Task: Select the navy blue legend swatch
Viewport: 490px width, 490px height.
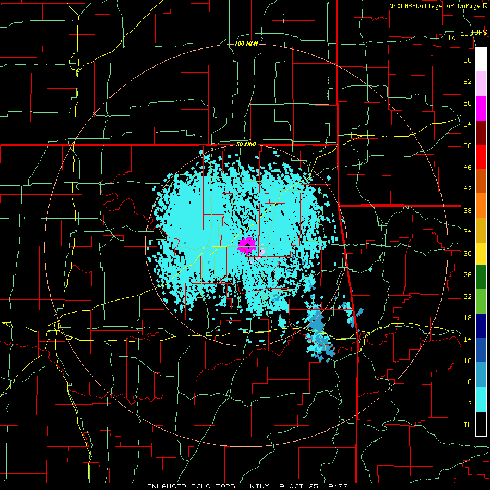Action: [481, 326]
